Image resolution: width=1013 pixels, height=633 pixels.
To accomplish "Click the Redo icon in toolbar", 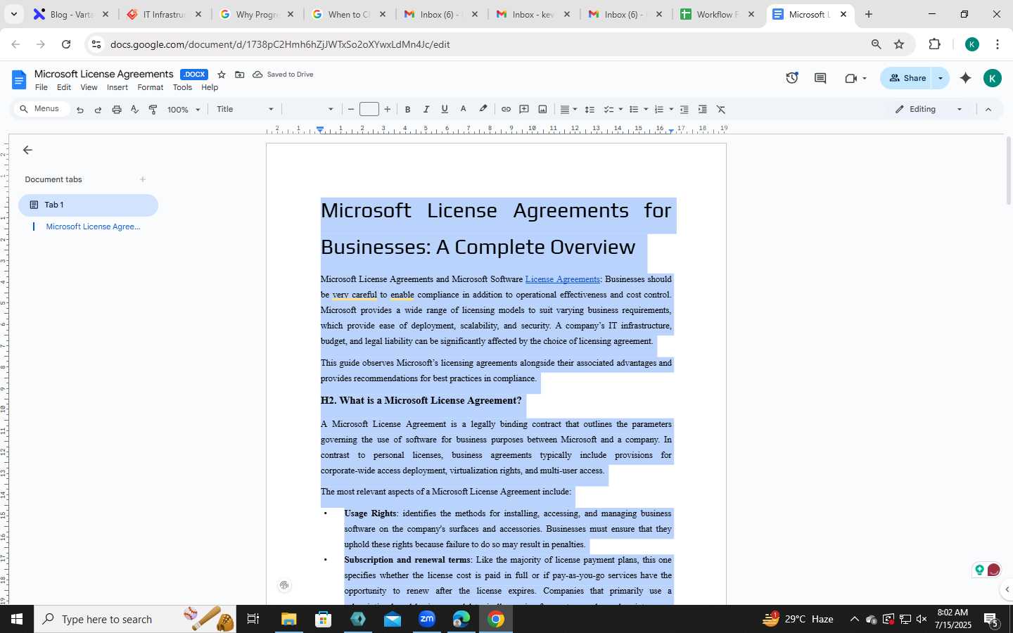I will tap(98, 110).
